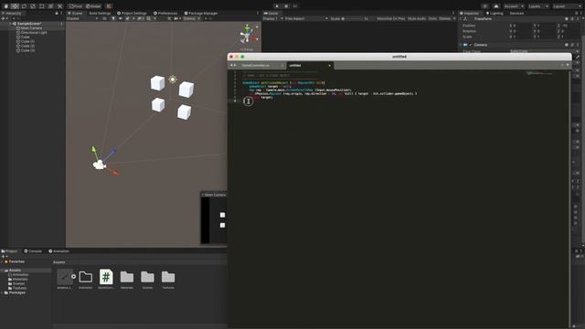Start Play mode
The width and height of the screenshot is (585, 329).
point(277,6)
